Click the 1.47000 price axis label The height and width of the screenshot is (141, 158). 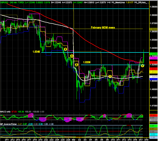pyautogui.click(x=154, y=106)
